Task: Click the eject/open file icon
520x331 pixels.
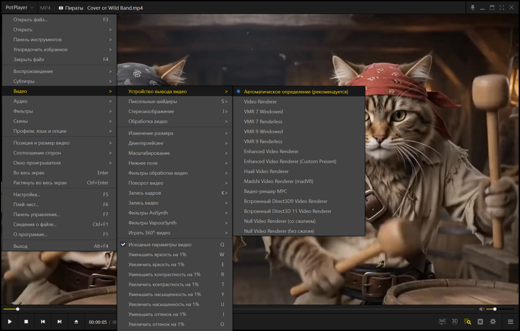Action: (x=76, y=322)
